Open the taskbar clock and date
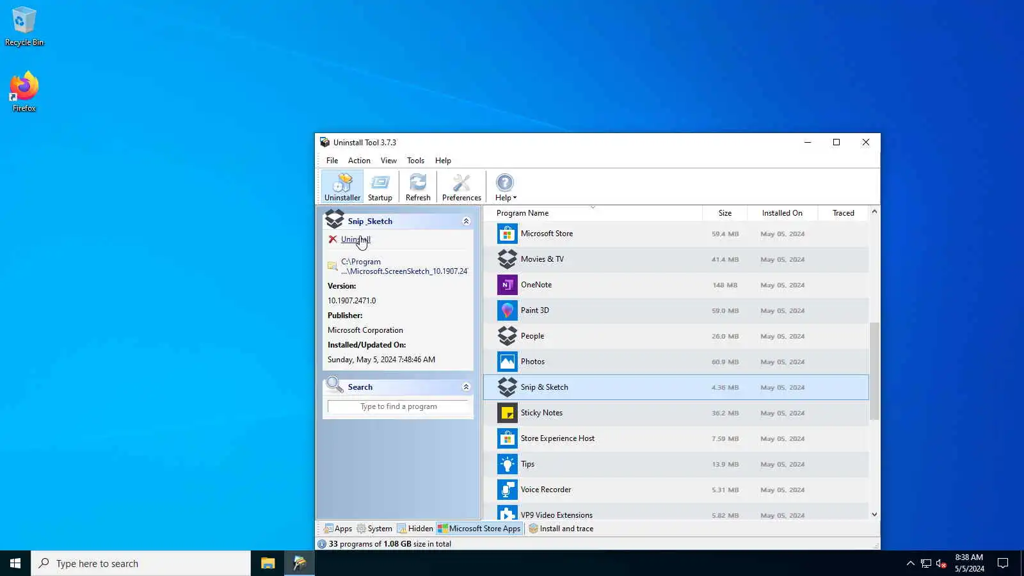This screenshot has height=576, width=1024. 969,563
